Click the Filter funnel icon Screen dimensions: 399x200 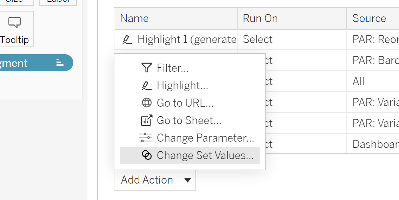[x=146, y=68]
